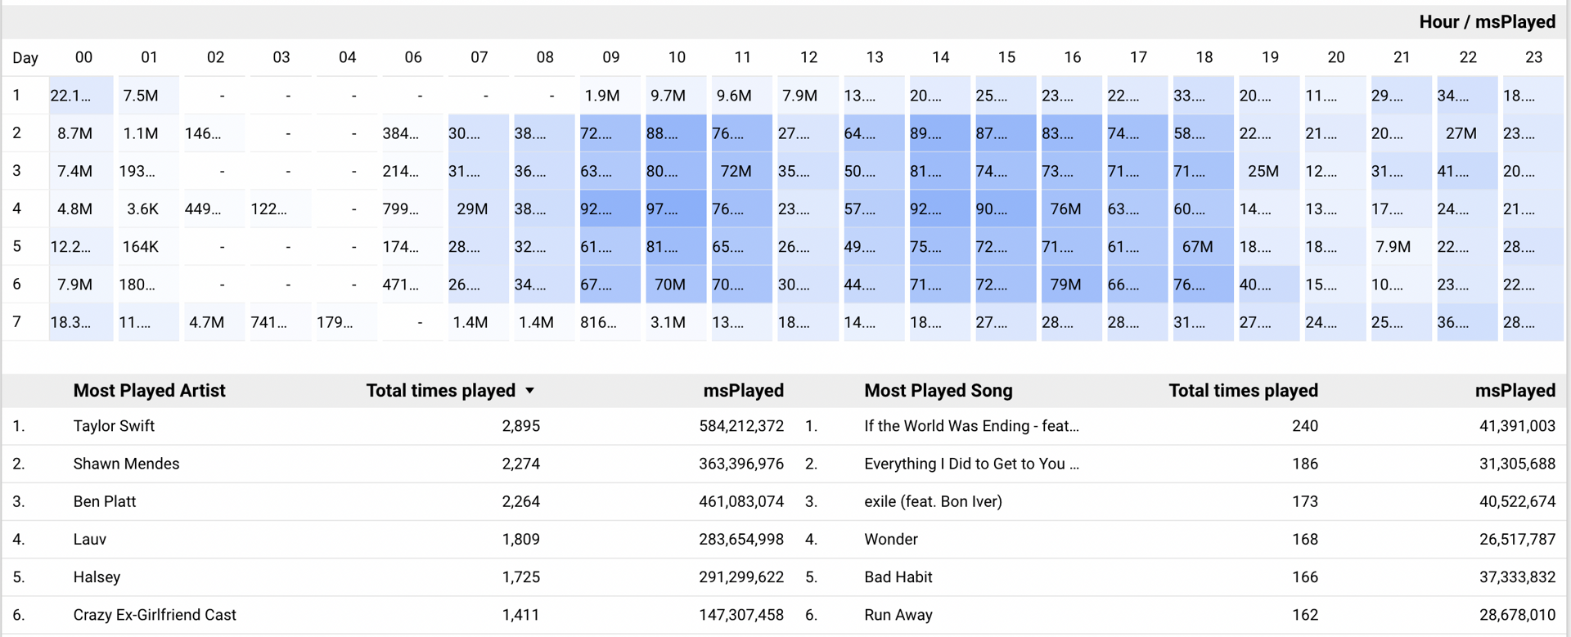Image resolution: width=1571 pixels, height=637 pixels.
Task: Click the artist table's msPlayed column header
Action: (x=743, y=391)
